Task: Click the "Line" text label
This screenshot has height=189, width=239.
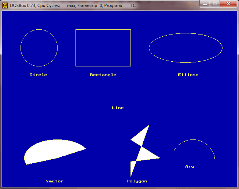Action: (118, 108)
